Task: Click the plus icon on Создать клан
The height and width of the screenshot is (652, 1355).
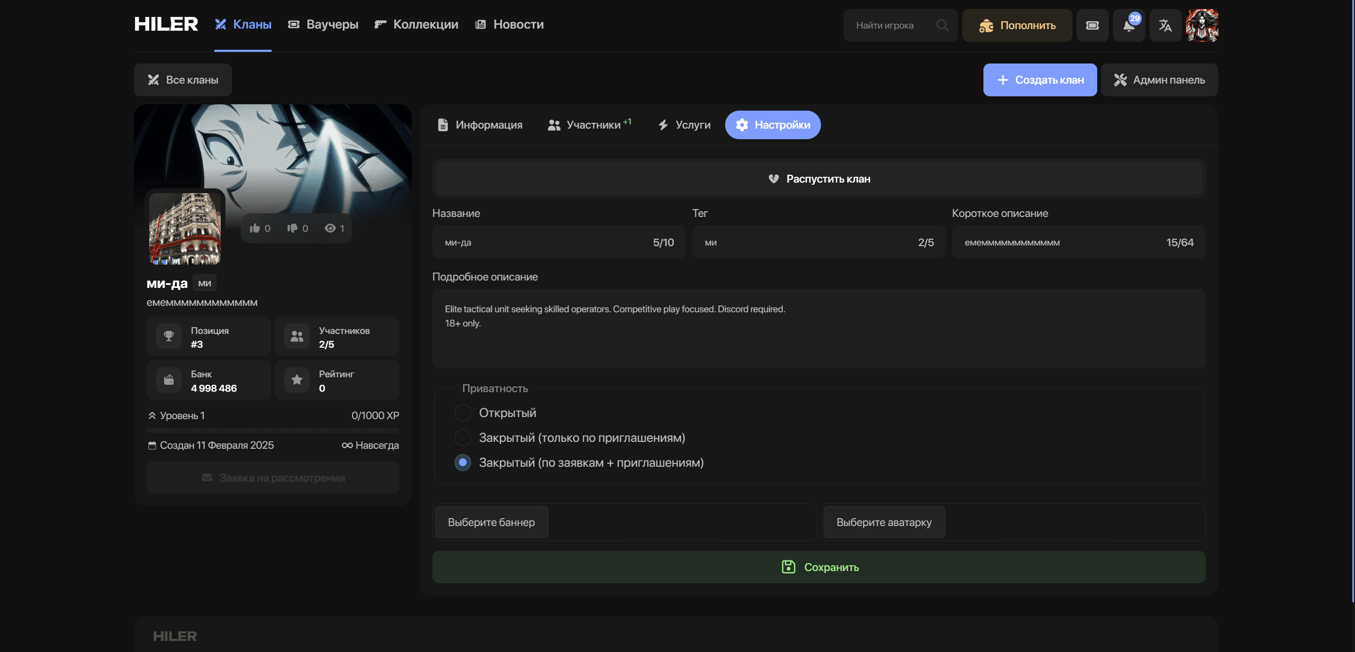Action: 1002,80
